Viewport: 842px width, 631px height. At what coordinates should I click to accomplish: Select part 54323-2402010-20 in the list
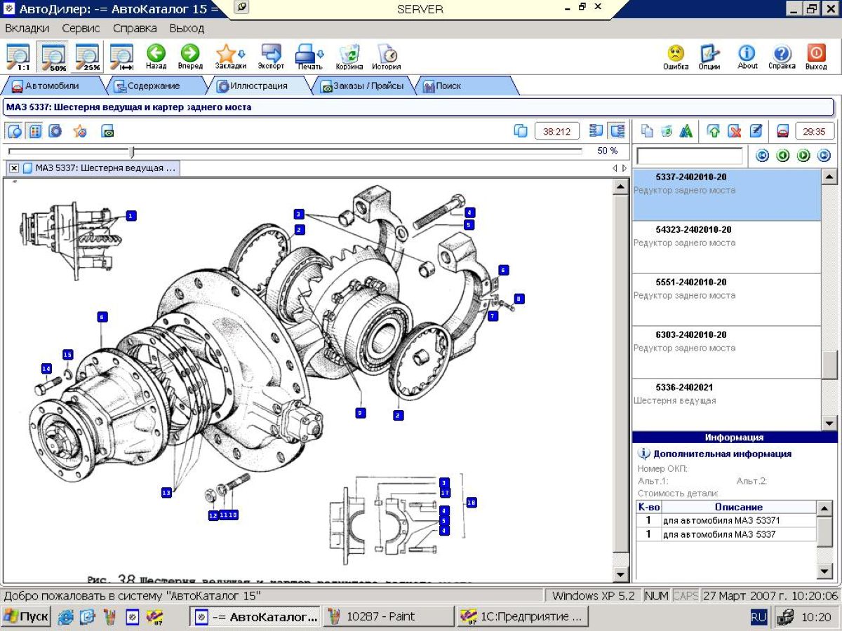[x=726, y=247]
